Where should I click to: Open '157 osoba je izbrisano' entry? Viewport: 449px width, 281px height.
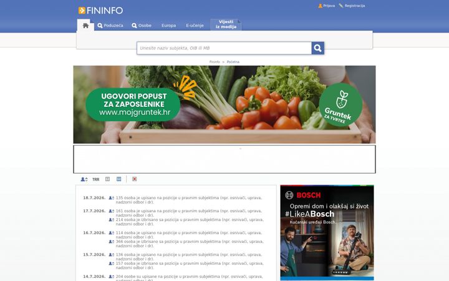(190, 265)
